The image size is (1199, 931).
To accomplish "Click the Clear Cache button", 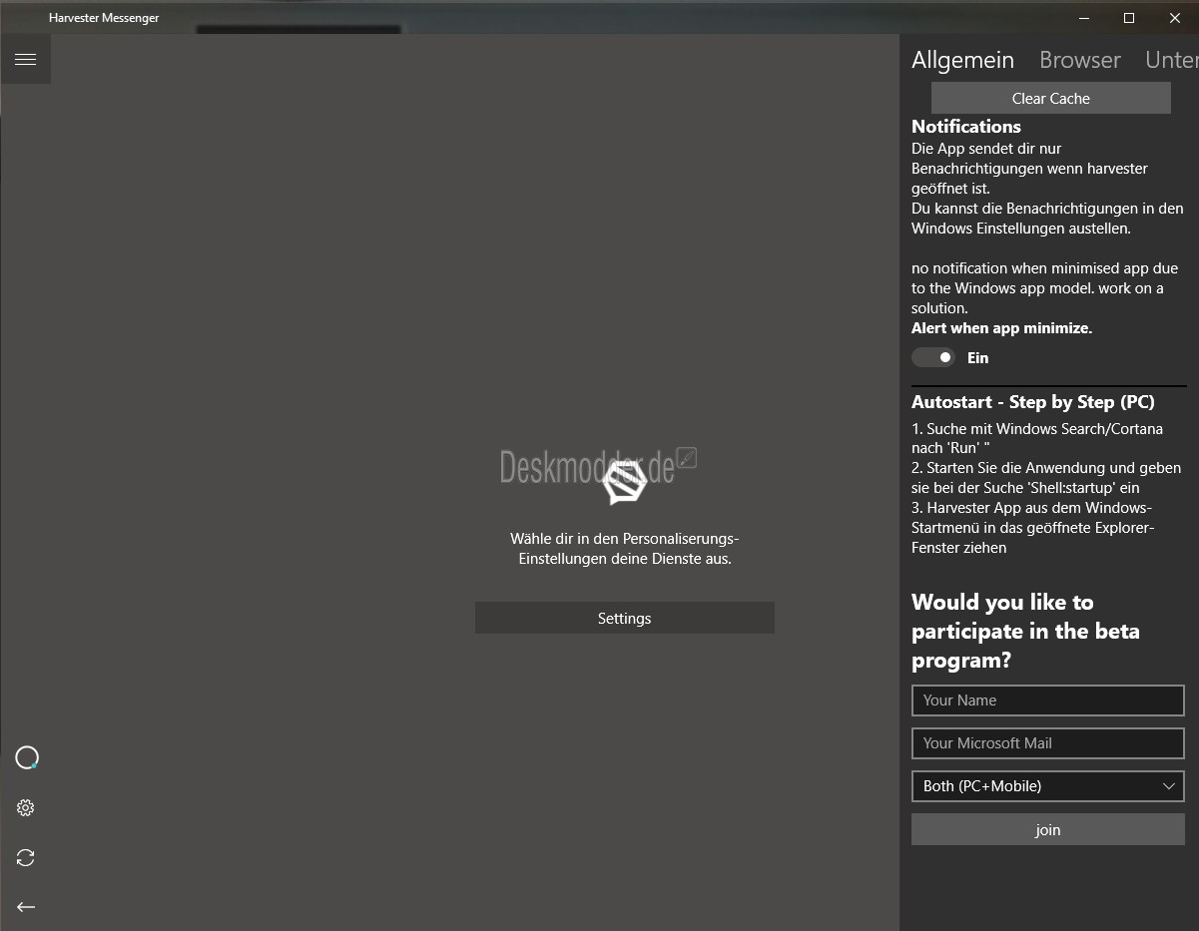I will pos(1051,98).
